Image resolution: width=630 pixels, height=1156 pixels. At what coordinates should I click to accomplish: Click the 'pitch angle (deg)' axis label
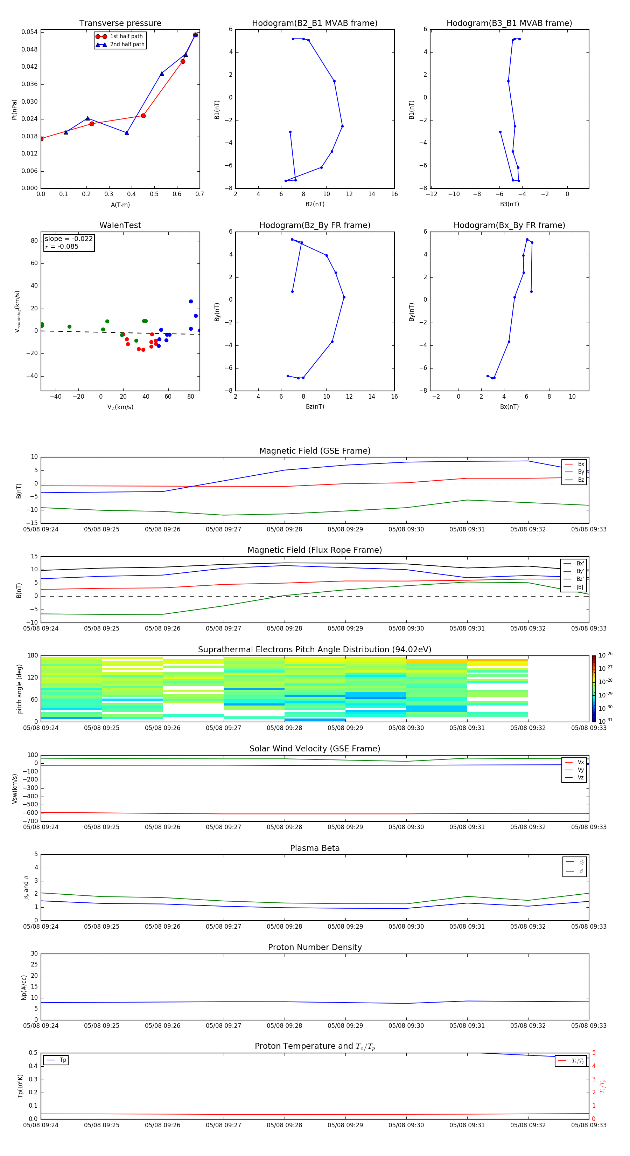click(x=19, y=689)
